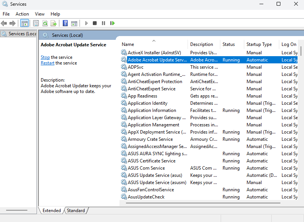Open the Action menu
Viewport: 304px width, 222px height.
[22, 14]
